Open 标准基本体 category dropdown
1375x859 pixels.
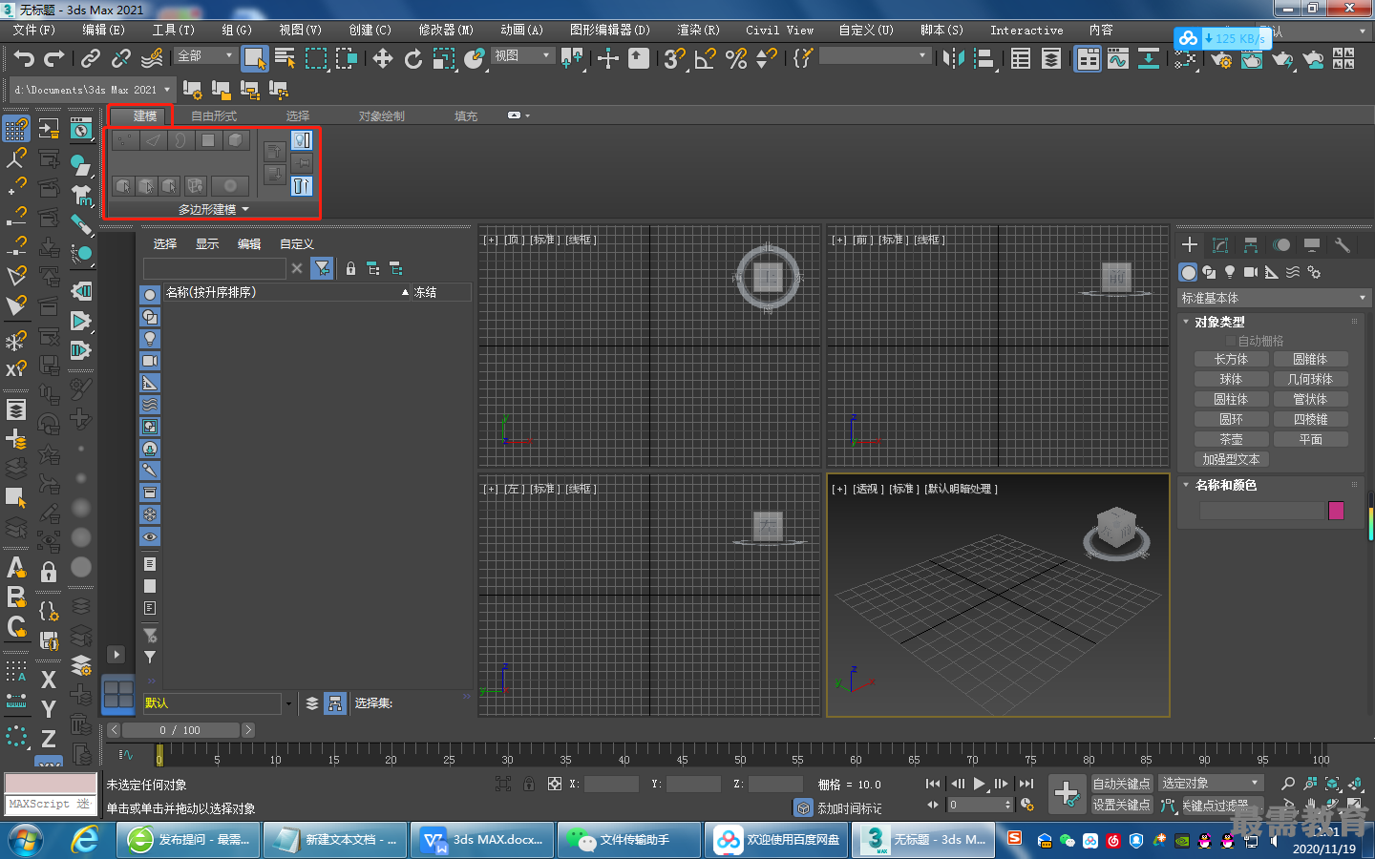[x=1274, y=298]
